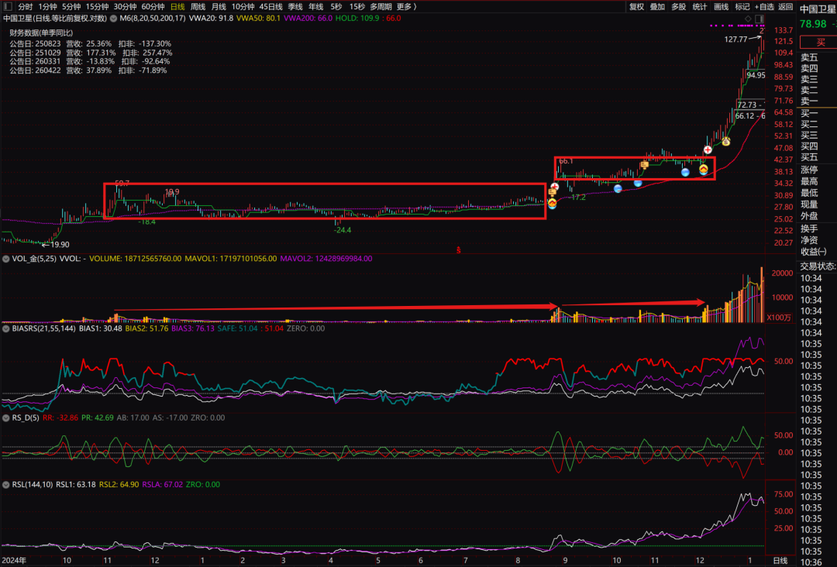Screen dimensions: 837x567
Task: Switch to 30分钟 period
Action: pyautogui.click(x=125, y=7)
